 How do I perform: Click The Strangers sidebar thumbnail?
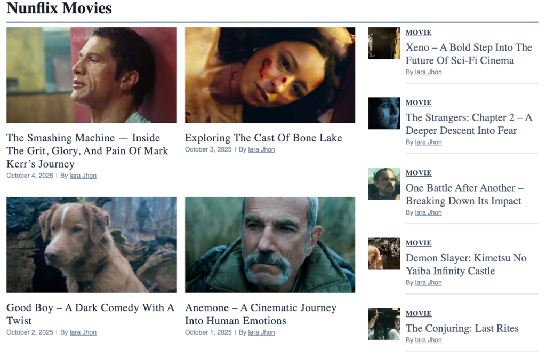coord(384,113)
